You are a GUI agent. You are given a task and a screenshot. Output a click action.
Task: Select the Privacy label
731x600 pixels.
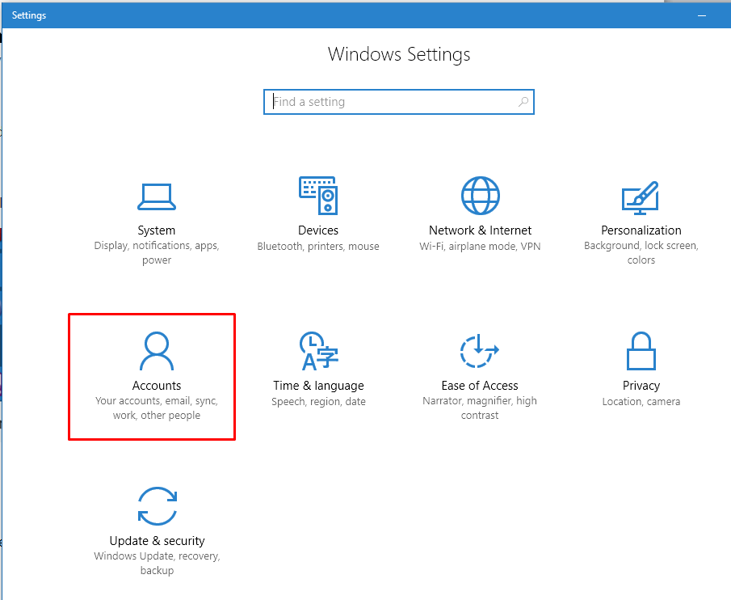[x=641, y=386]
